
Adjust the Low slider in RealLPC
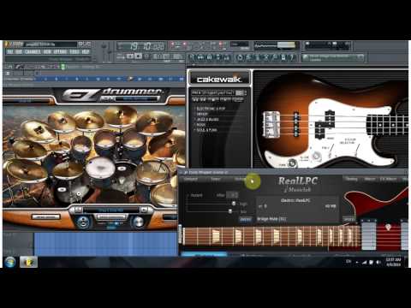(230, 211)
